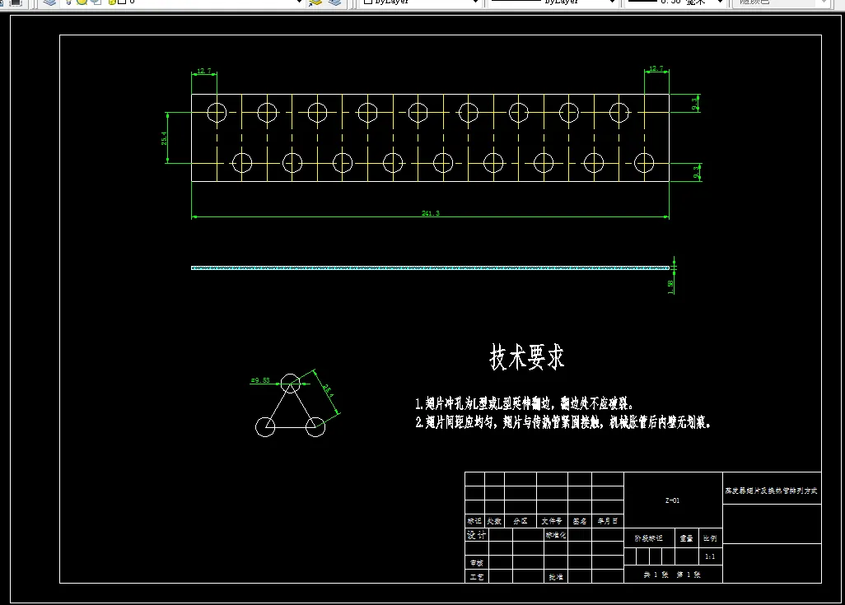The image size is (845, 605).
Task: Select the thin fin side-view strip
Action: click(430, 268)
